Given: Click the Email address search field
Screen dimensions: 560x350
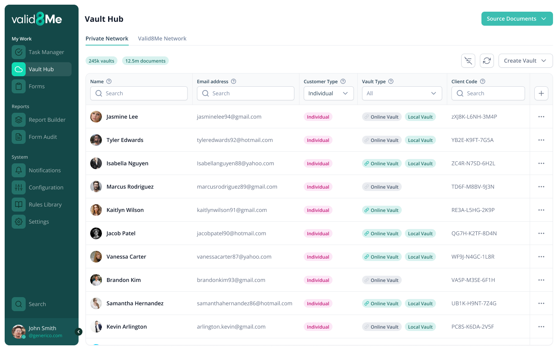Looking at the screenshot, I should (x=245, y=93).
